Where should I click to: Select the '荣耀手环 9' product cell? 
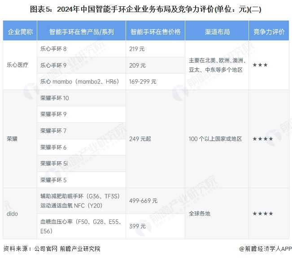point(81,114)
